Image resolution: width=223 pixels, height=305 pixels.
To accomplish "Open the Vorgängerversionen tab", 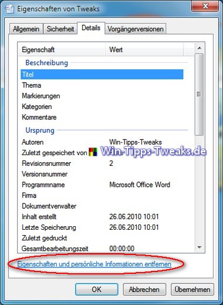I will [136, 29].
